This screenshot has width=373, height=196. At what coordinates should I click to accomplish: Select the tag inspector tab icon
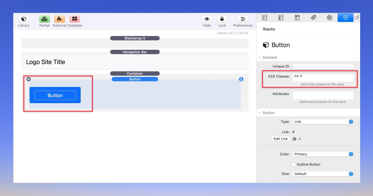pyautogui.click(x=313, y=18)
